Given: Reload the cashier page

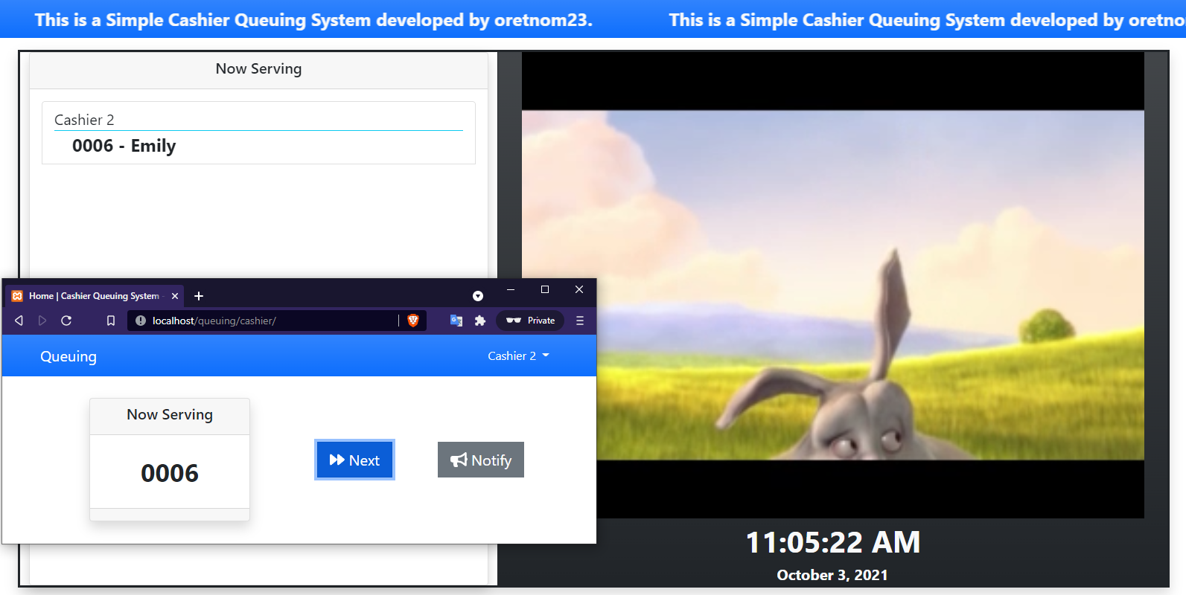Looking at the screenshot, I should (66, 321).
